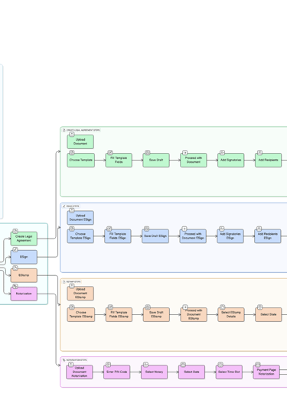
Task: Select the Upload Document ESign node
Action: tap(80, 217)
